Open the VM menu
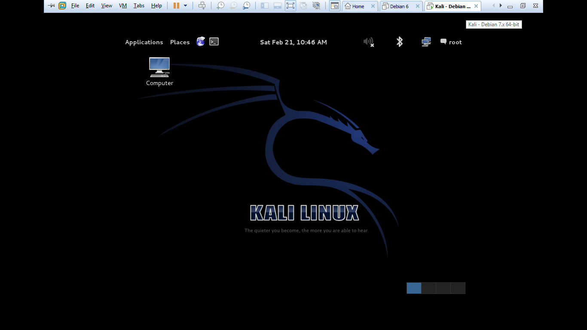 (x=122, y=6)
